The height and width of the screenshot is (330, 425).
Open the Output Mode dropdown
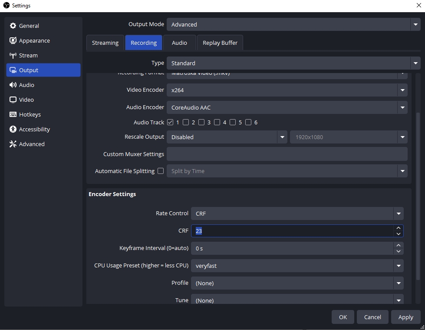[293, 24]
